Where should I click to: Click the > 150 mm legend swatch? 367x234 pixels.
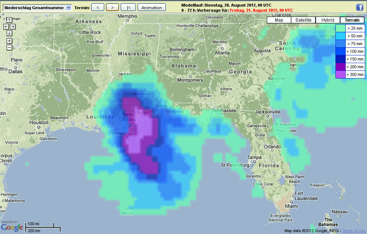(x=341, y=59)
